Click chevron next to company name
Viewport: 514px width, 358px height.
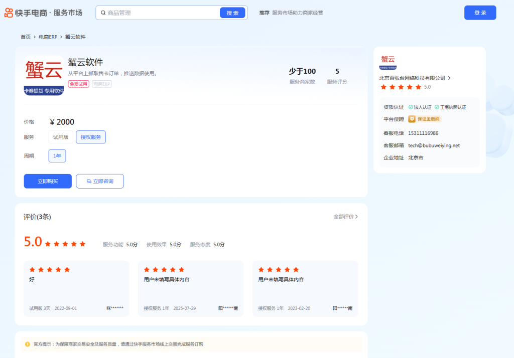449,78
